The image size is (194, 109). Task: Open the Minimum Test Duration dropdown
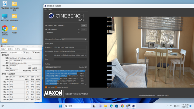[x=74, y=39]
